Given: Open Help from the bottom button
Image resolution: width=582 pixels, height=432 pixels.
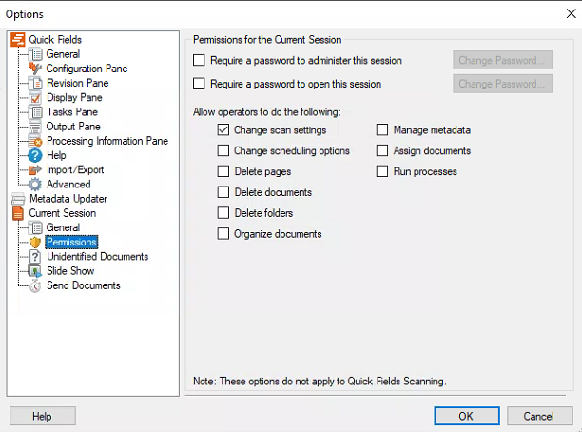Looking at the screenshot, I should click(x=43, y=416).
